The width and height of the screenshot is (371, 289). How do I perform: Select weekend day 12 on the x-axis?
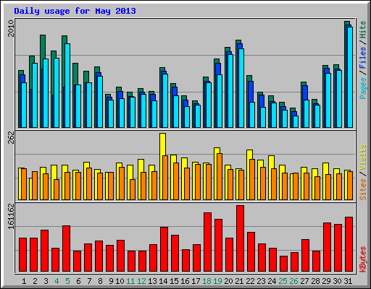141,281
